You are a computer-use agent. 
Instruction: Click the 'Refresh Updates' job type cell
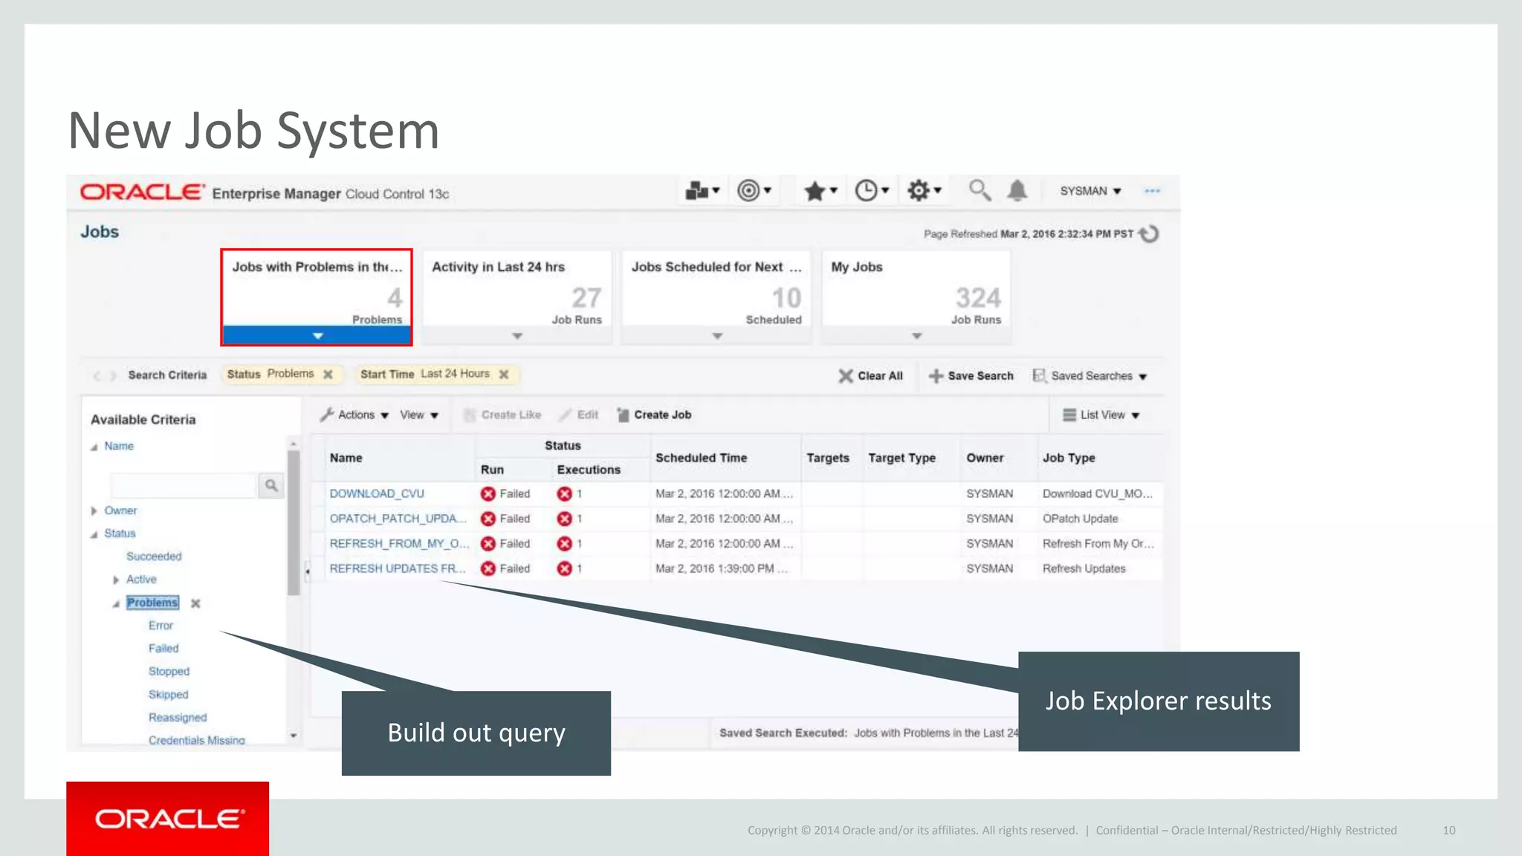pos(1084,568)
